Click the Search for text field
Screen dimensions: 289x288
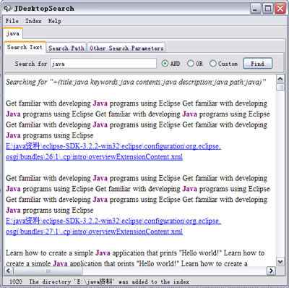pos(103,64)
